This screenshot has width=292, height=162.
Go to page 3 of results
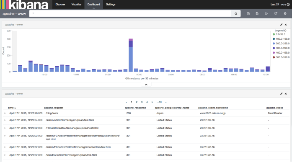[x=142, y=102]
